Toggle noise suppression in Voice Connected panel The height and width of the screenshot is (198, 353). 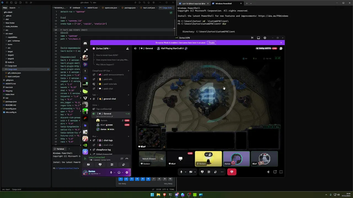(122, 158)
